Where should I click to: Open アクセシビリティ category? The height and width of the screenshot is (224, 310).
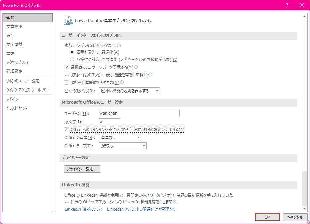tap(28, 62)
